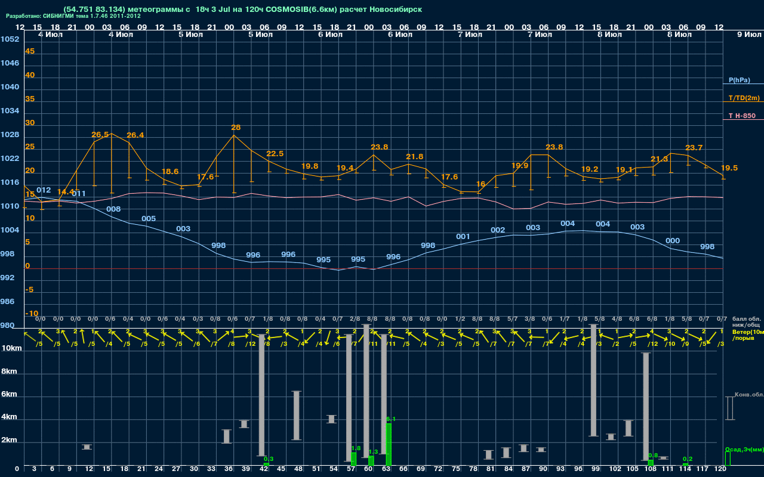Click the T H-850 legend label
764x477 pixels.
point(743,116)
